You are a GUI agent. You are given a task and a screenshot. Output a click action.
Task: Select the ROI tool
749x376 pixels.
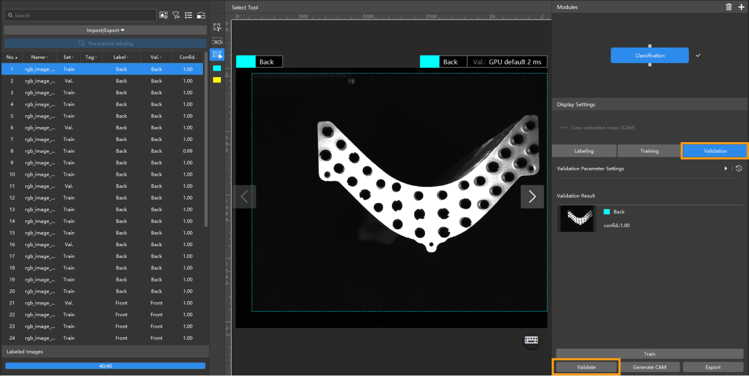pos(217,41)
